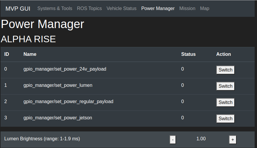Click ID 3 in the jetson row
257x148 pixels.
point(6,118)
